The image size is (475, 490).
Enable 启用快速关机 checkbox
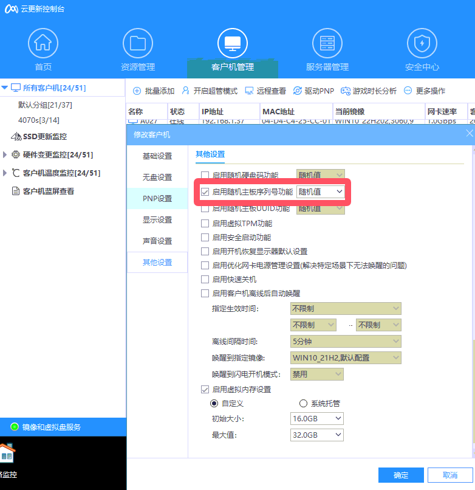pos(205,280)
